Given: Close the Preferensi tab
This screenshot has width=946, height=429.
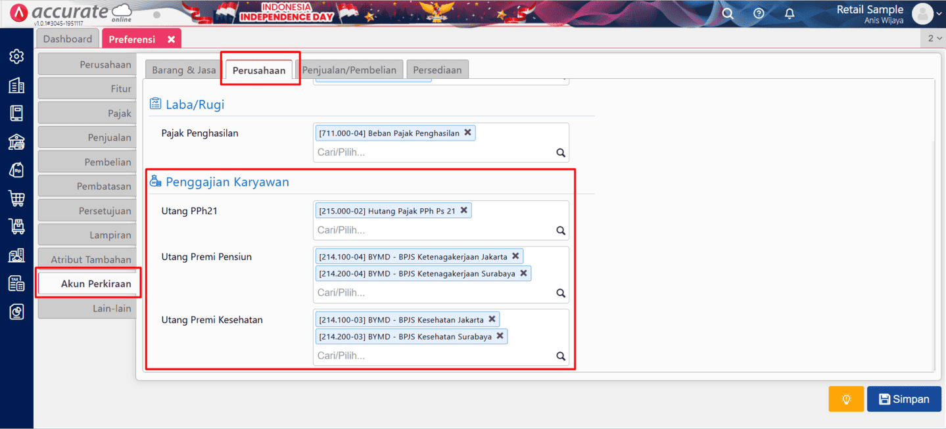Looking at the screenshot, I should coord(171,39).
